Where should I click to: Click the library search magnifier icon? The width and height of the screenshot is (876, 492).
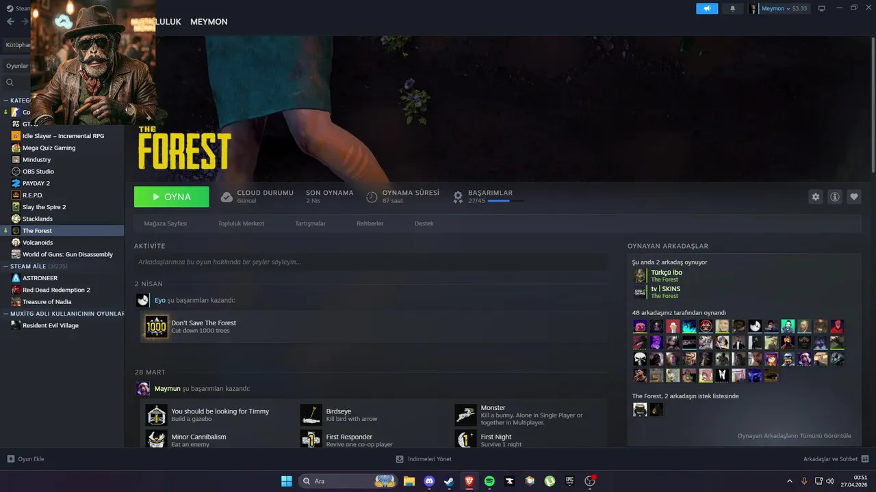point(10,83)
